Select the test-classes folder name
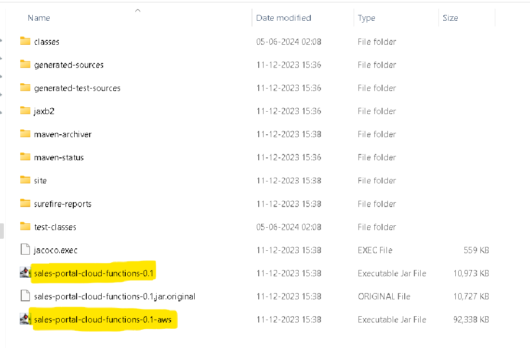 [55, 227]
